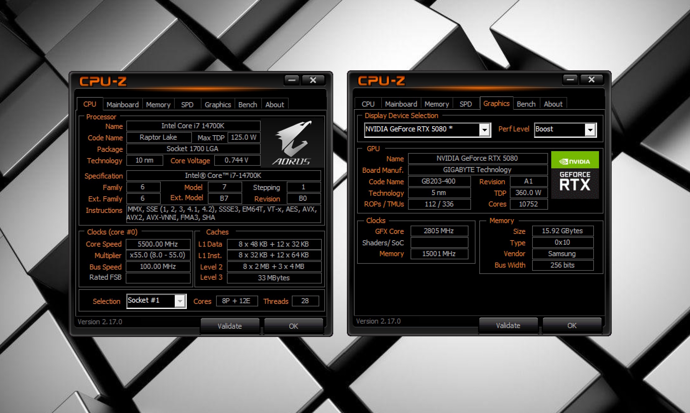The height and width of the screenshot is (413, 690).
Task: Open SPD tab in right window
Action: point(466,104)
